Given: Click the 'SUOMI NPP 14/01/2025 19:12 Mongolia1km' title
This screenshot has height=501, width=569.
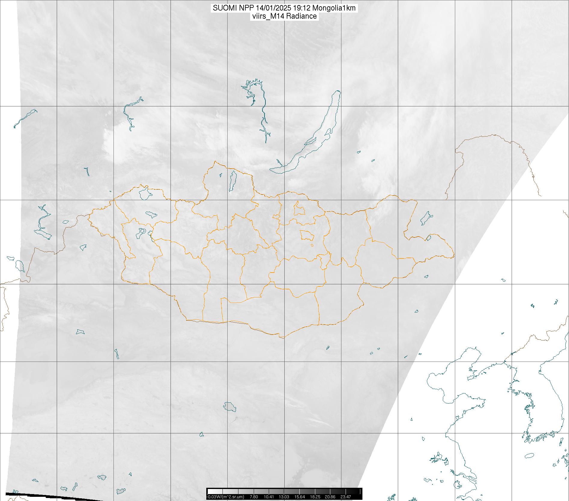Looking at the screenshot, I should (x=284, y=8).
